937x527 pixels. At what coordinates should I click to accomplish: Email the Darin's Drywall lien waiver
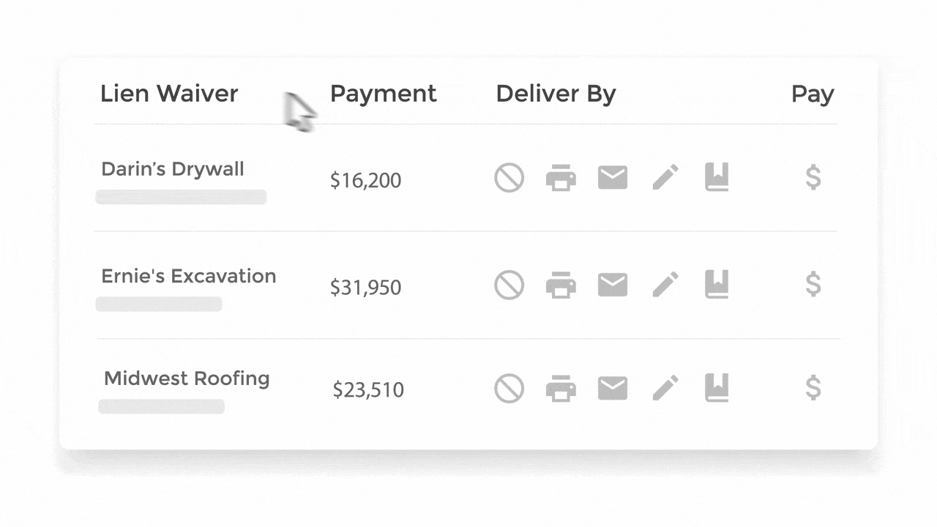coord(613,177)
